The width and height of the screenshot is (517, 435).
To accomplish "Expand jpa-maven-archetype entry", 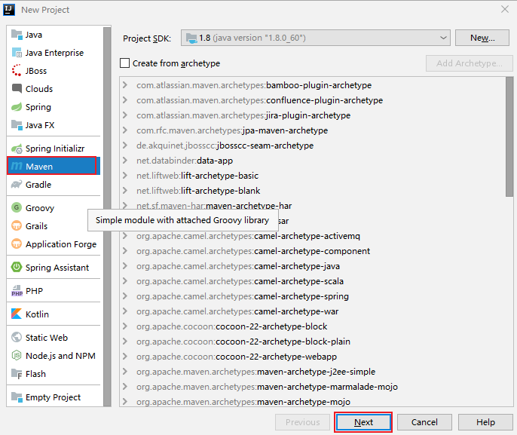I will (125, 130).
